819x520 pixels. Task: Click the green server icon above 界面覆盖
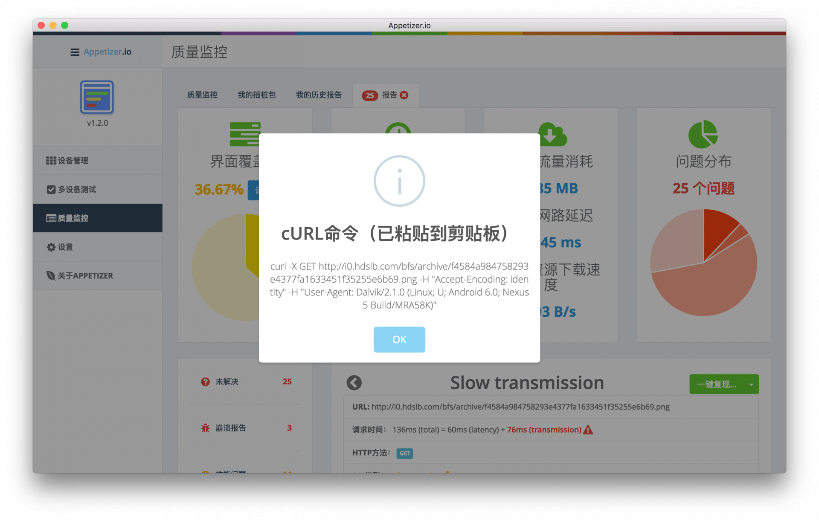point(245,134)
